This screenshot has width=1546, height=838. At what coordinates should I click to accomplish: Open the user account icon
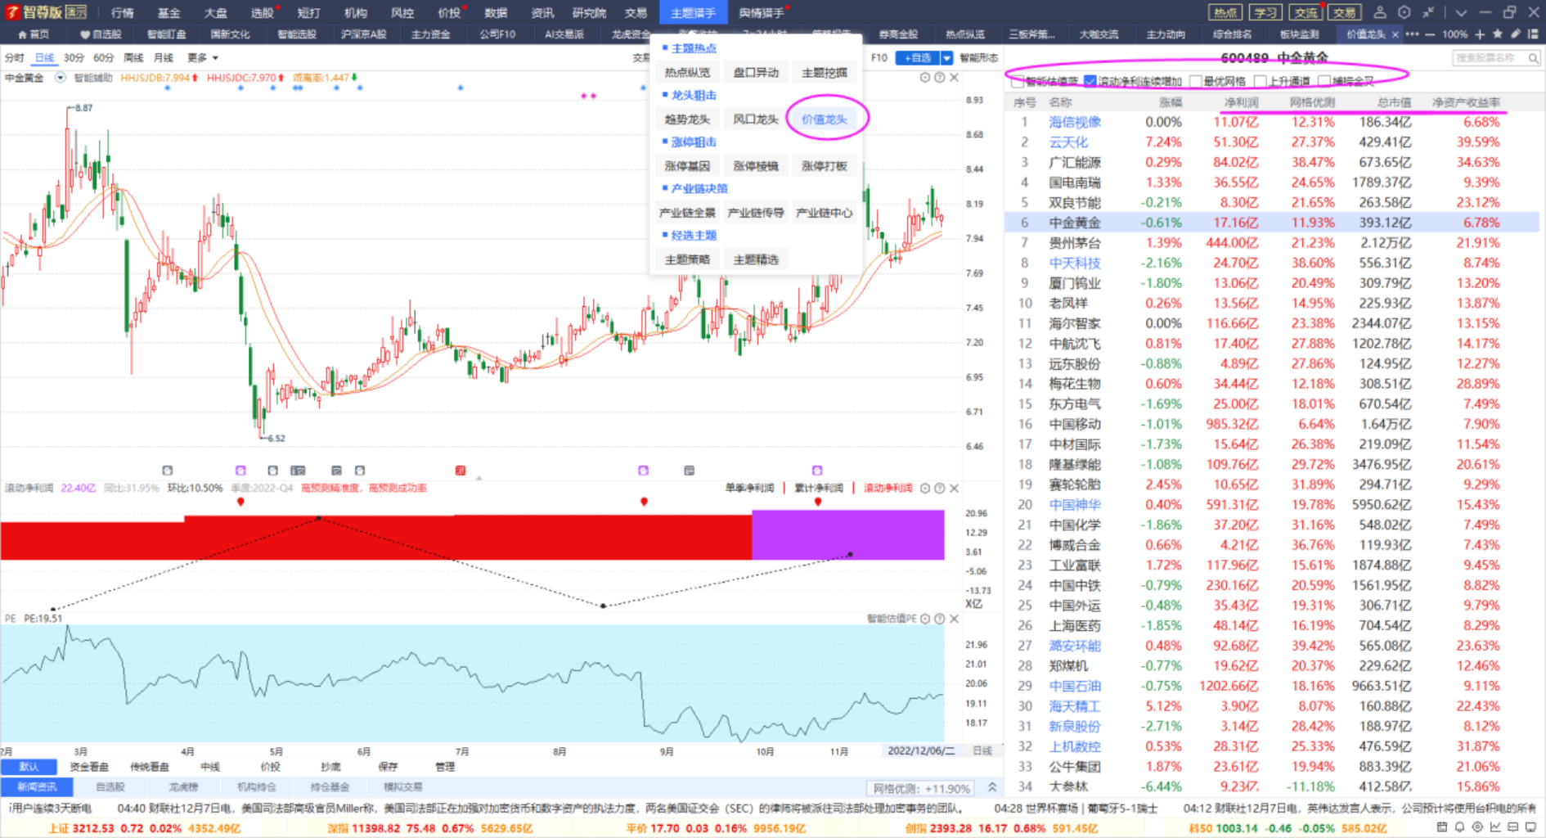1380,12
